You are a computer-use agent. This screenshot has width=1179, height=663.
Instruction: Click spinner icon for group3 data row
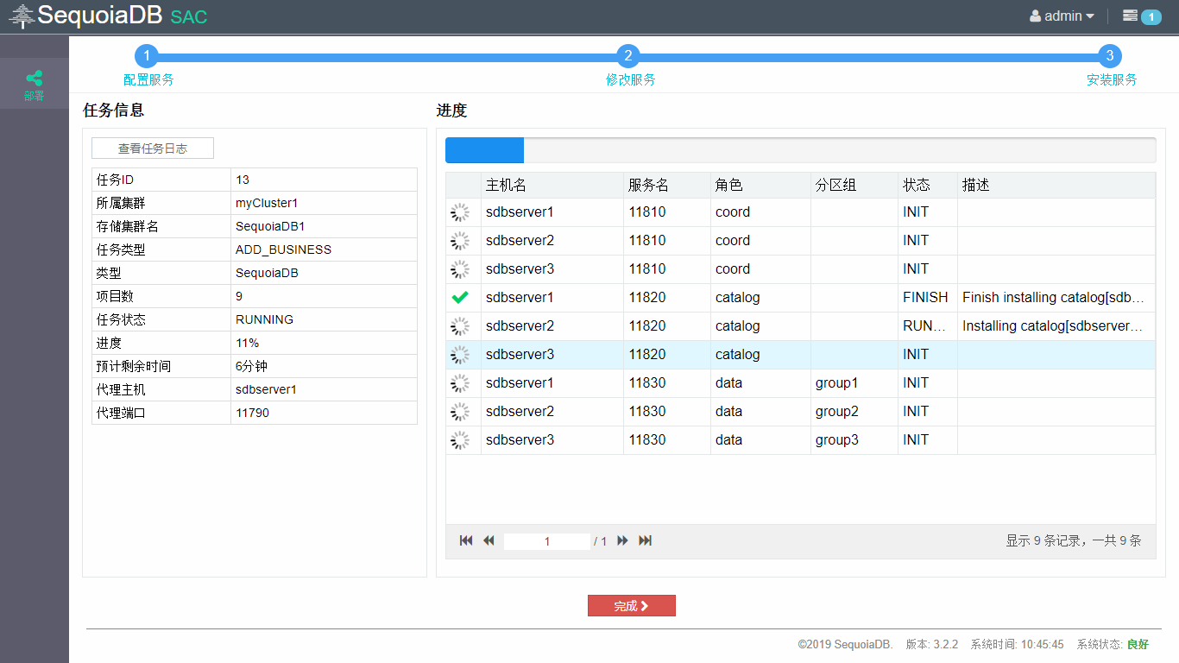(461, 439)
